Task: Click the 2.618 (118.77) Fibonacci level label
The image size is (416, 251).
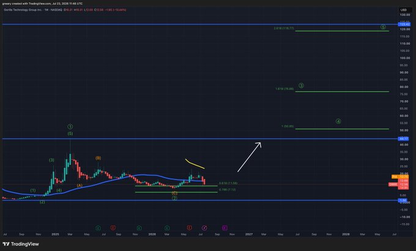Action: (284, 28)
